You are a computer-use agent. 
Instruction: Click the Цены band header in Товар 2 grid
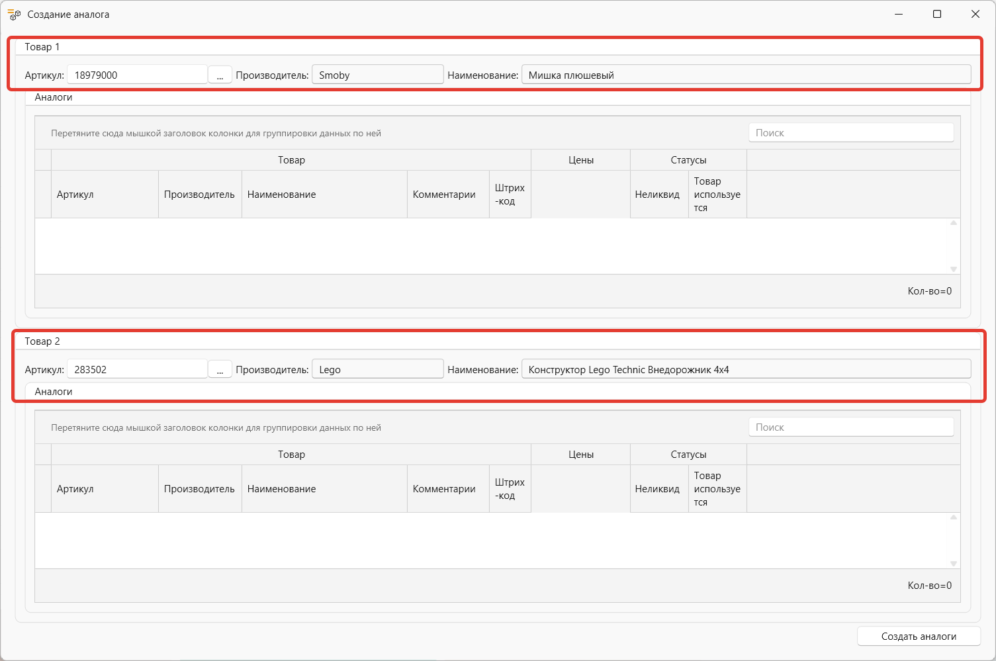(580, 455)
